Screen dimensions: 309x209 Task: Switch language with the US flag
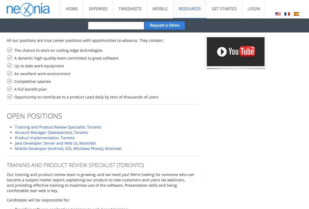[x=278, y=14]
